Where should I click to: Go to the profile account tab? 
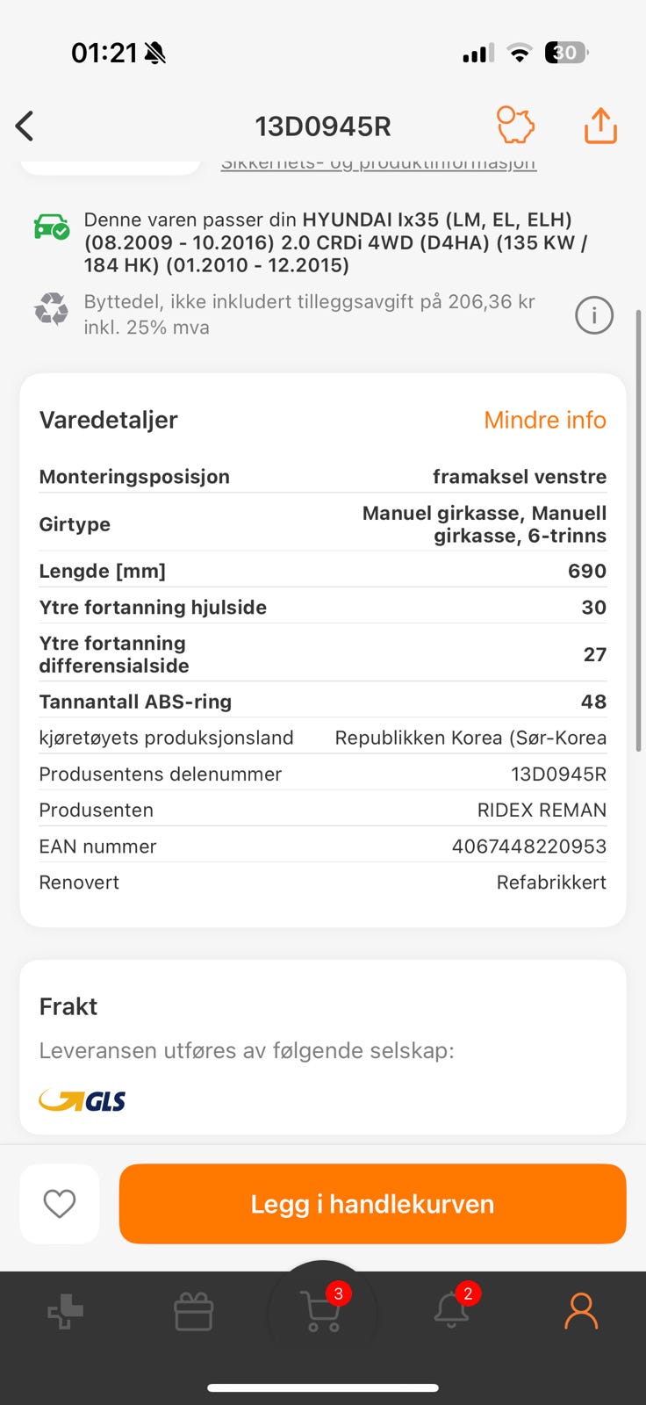coord(581,1312)
